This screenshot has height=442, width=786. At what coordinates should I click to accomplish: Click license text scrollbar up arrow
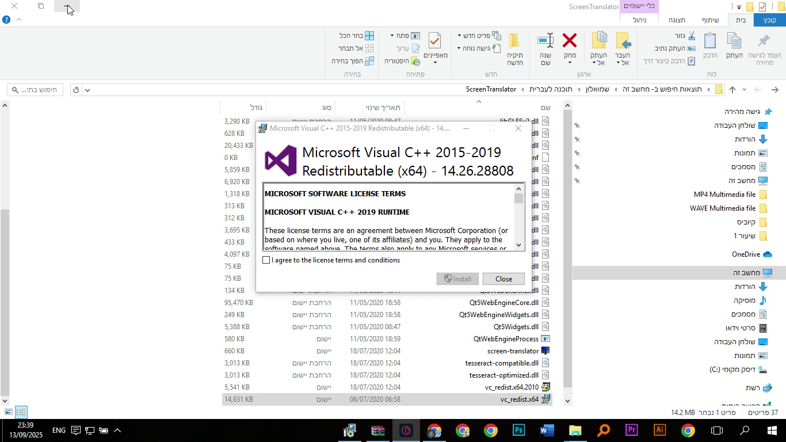[x=518, y=189]
